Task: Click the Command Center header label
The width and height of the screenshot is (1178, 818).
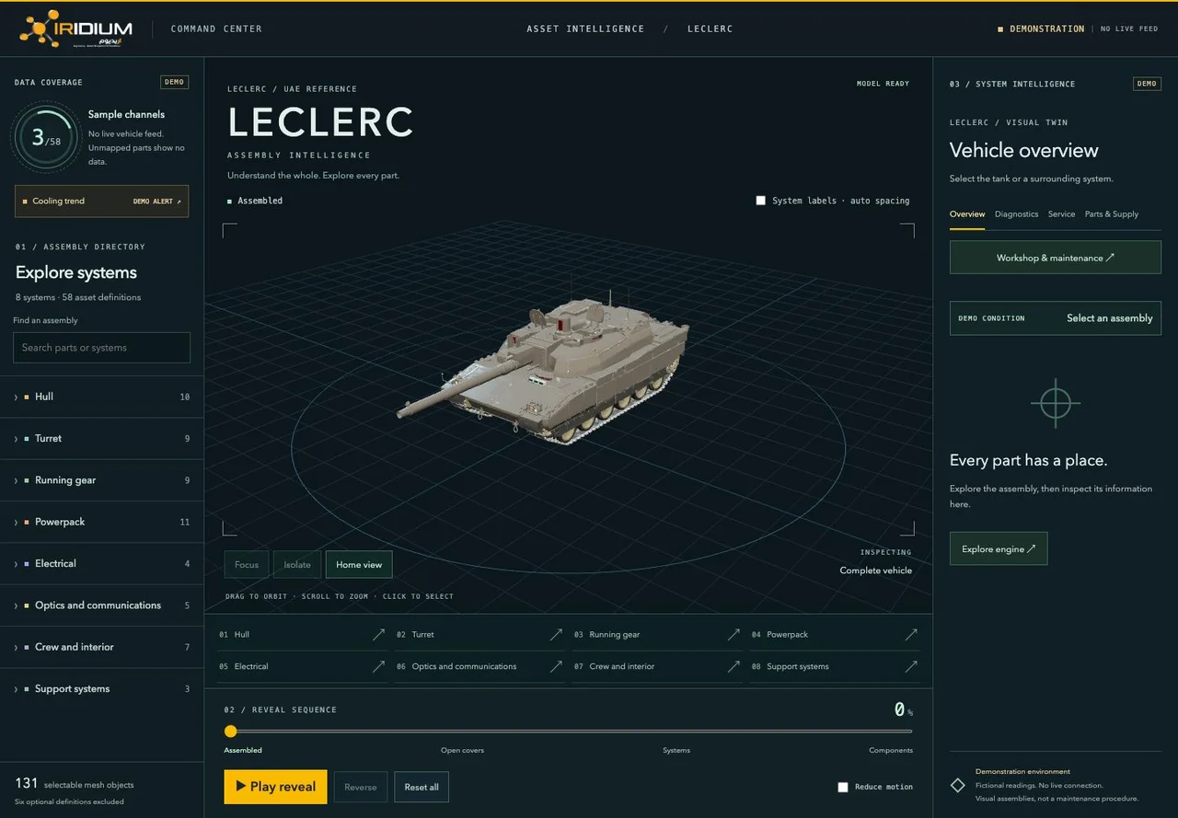Action: [x=216, y=29]
